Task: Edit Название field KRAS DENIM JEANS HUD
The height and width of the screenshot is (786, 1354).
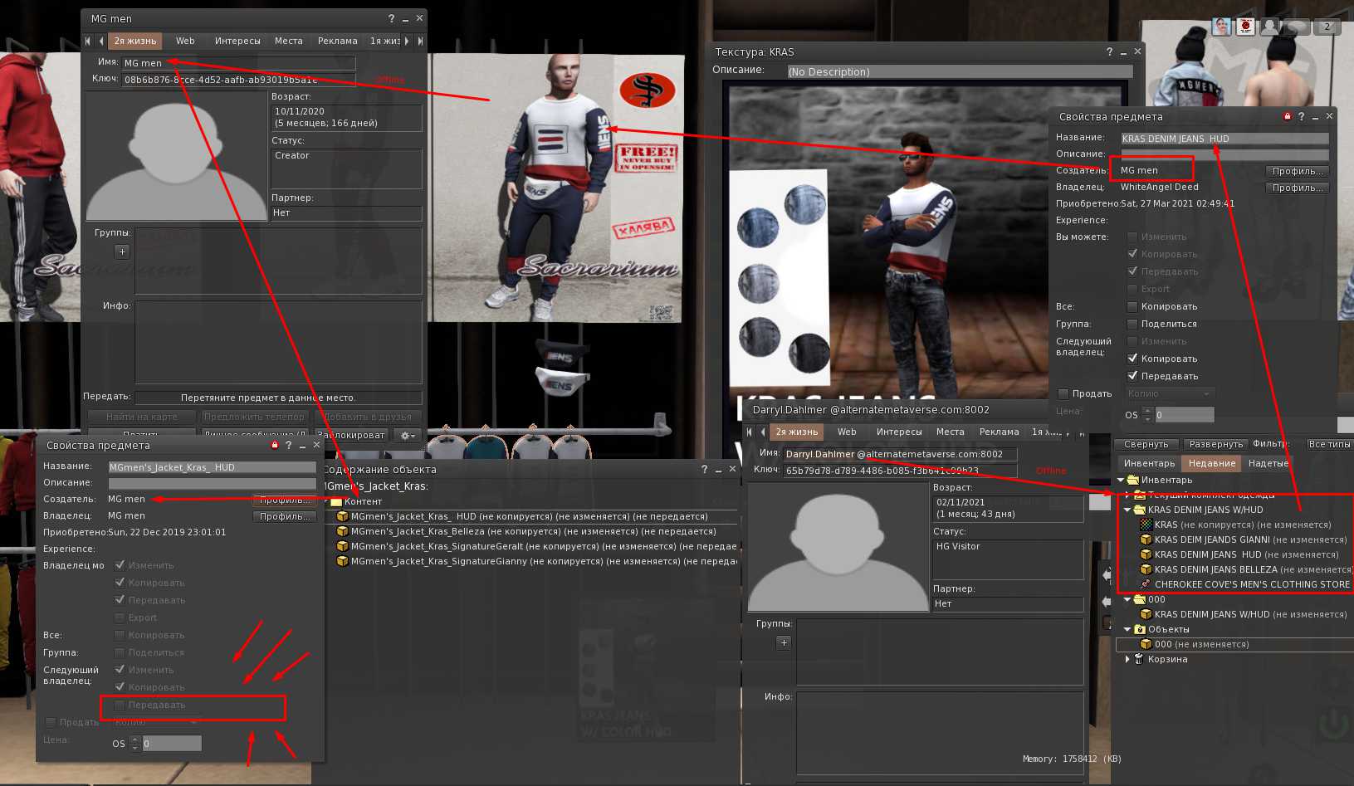Action: coord(1224,139)
